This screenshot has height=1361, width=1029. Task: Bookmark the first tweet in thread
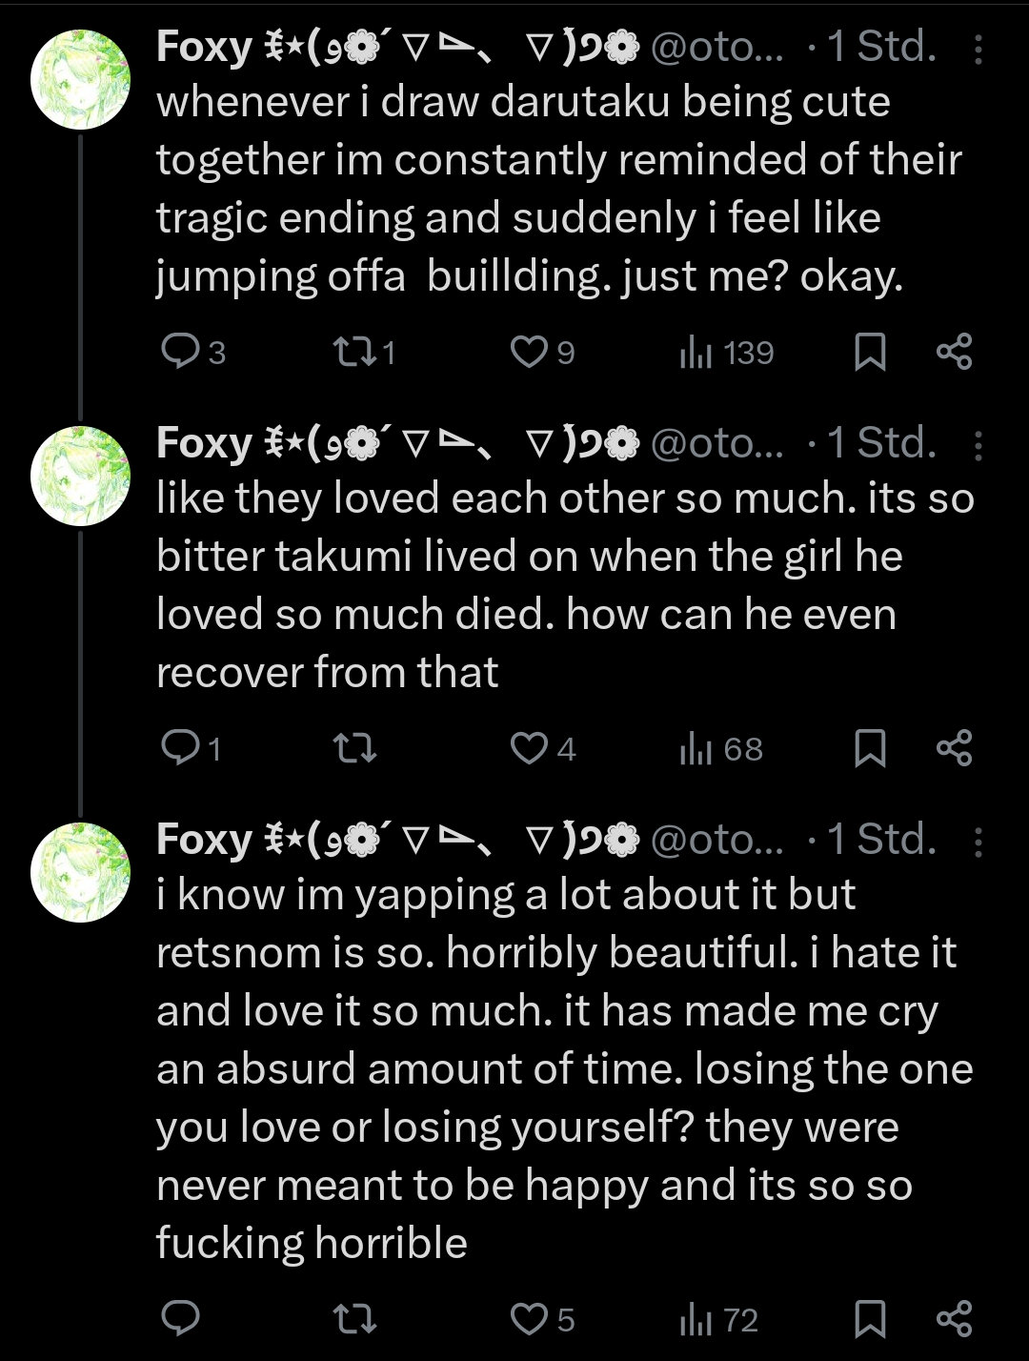coord(869,354)
